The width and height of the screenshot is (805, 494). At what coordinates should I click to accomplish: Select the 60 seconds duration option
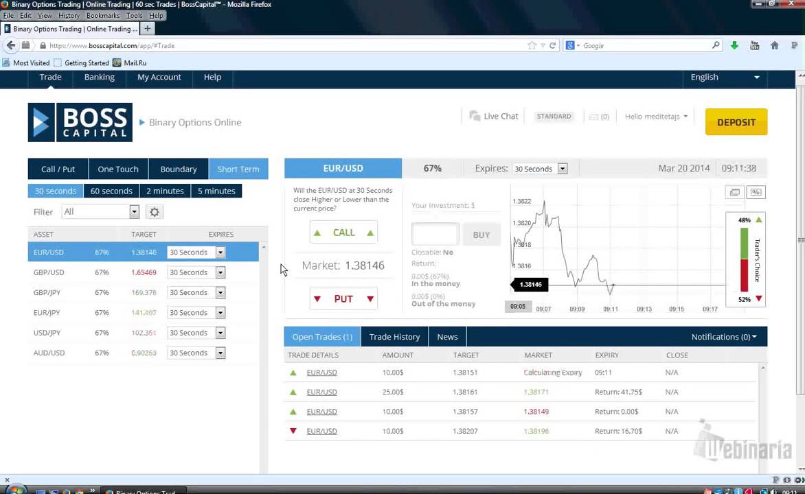111,191
